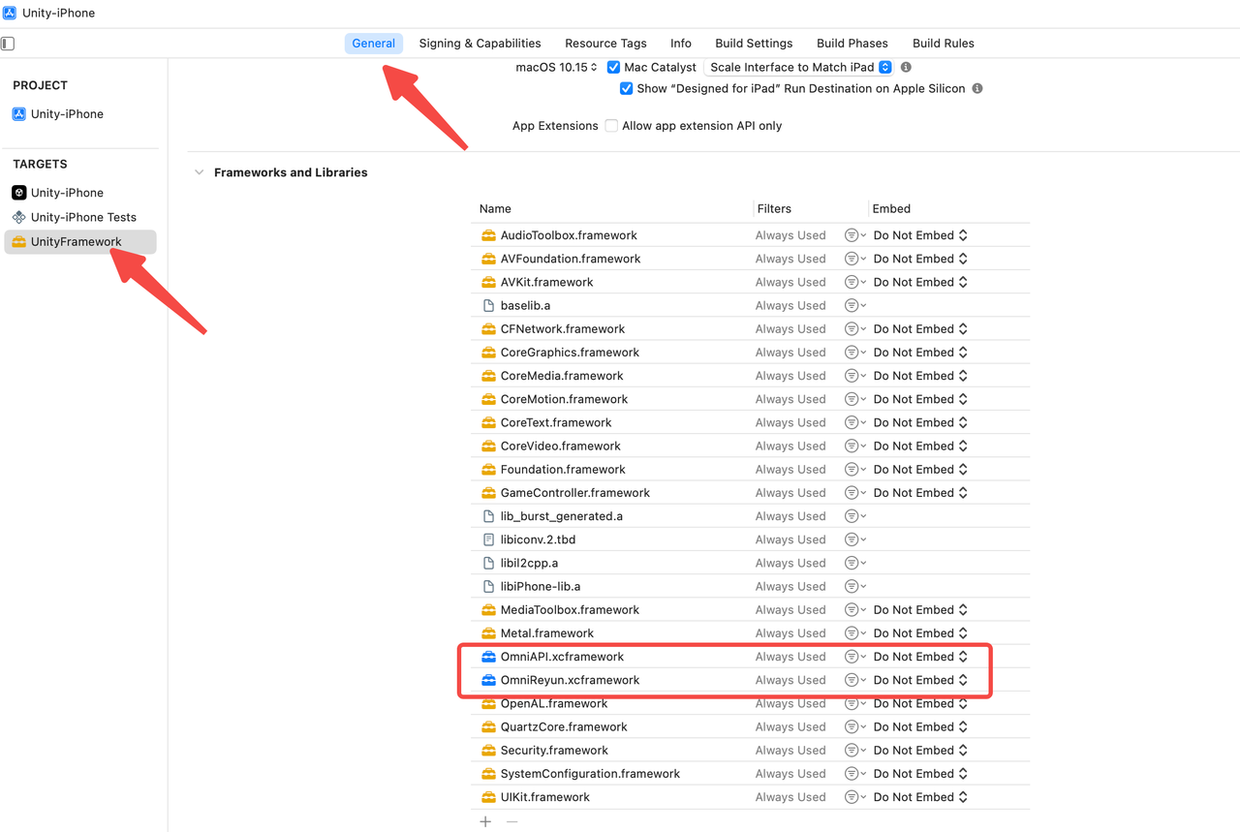Switch to the Info tab

tap(681, 44)
